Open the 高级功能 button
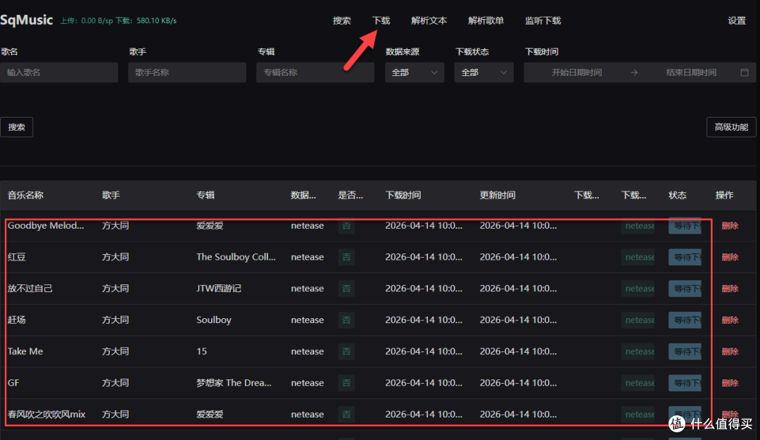The image size is (760, 440). click(x=731, y=127)
